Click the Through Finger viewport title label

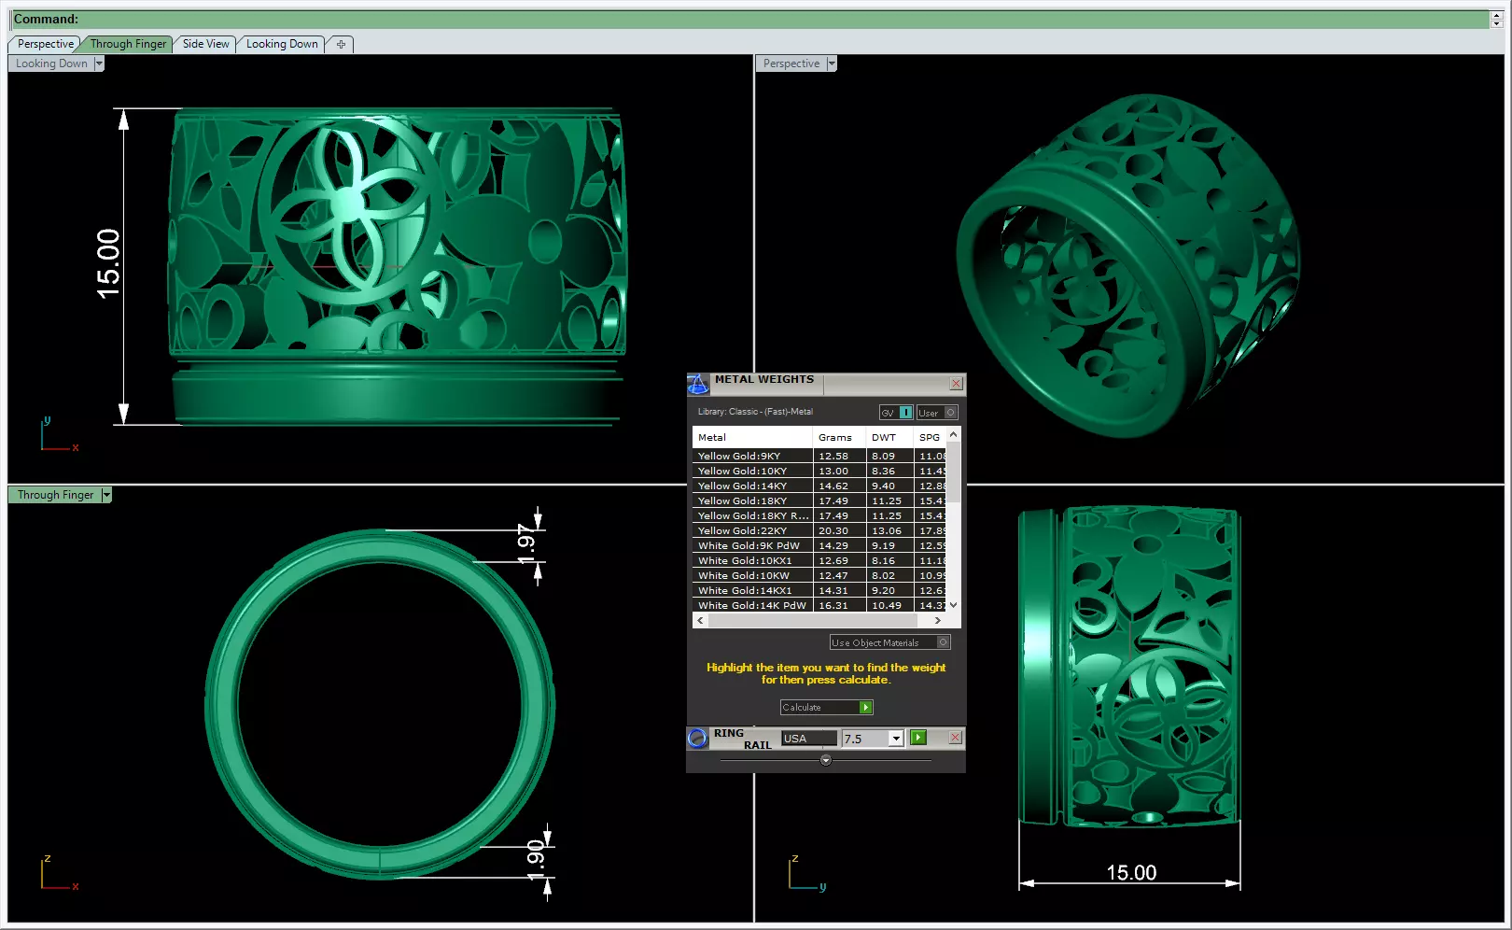point(55,495)
